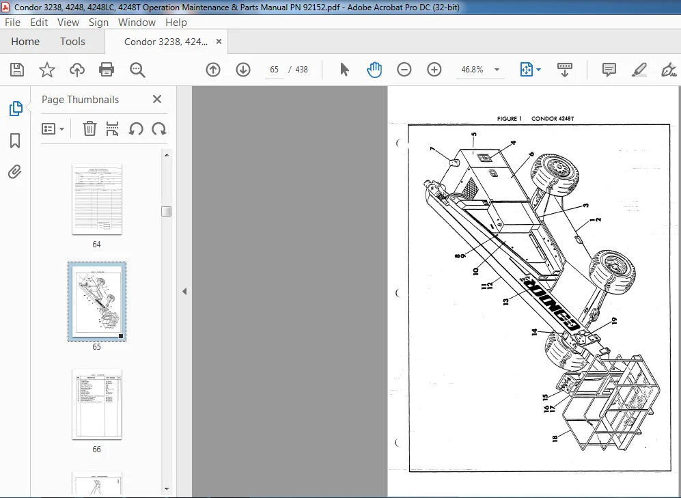
Task: Switch to the Tools tab
Action: (72, 41)
